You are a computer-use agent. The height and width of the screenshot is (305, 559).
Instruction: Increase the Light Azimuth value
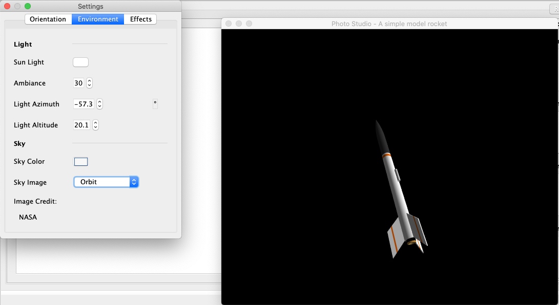pos(99,102)
